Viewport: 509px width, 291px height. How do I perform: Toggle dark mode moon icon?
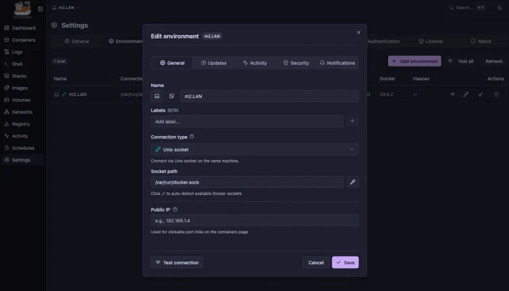pos(499,8)
